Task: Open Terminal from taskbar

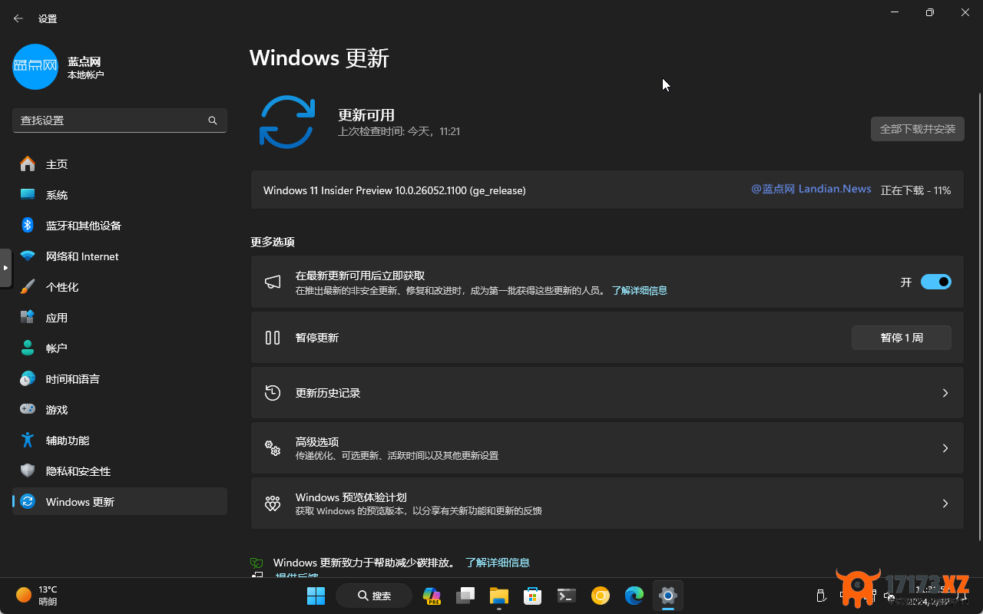Action: point(567,596)
